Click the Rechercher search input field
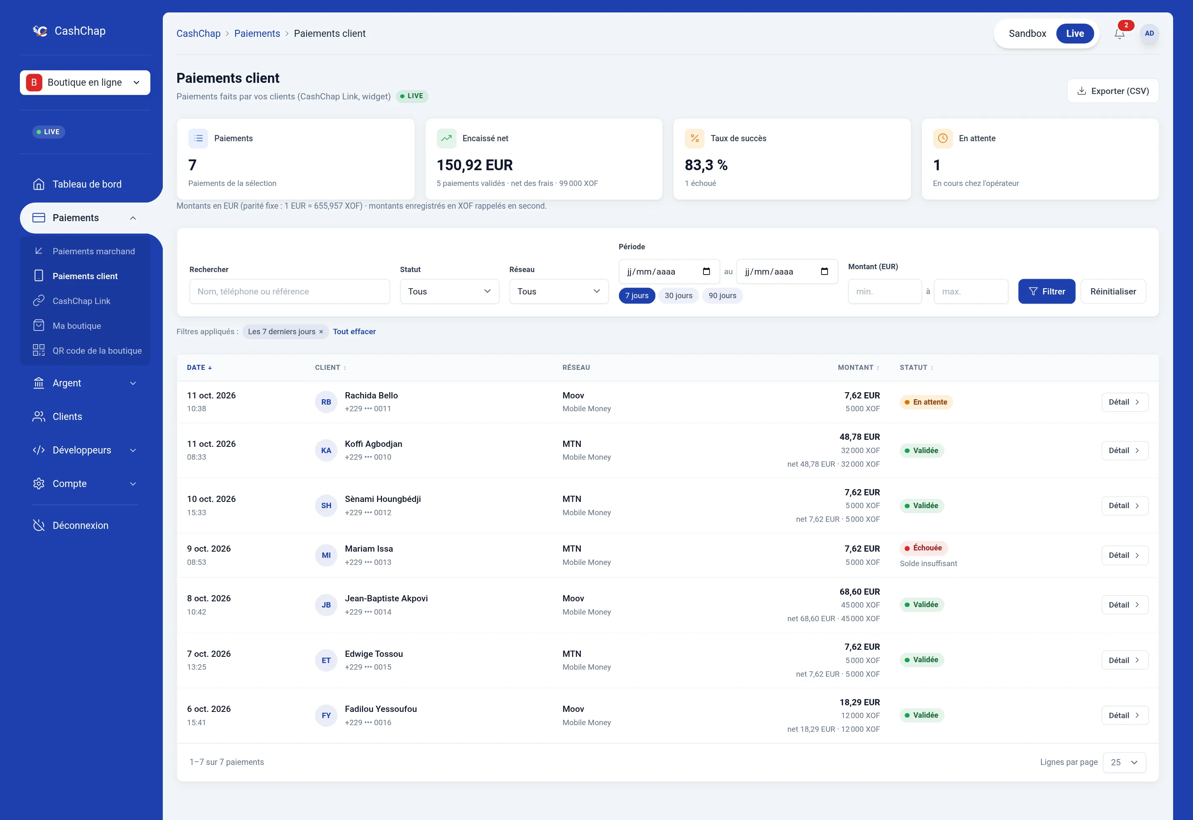This screenshot has width=1193, height=820. tap(290, 291)
